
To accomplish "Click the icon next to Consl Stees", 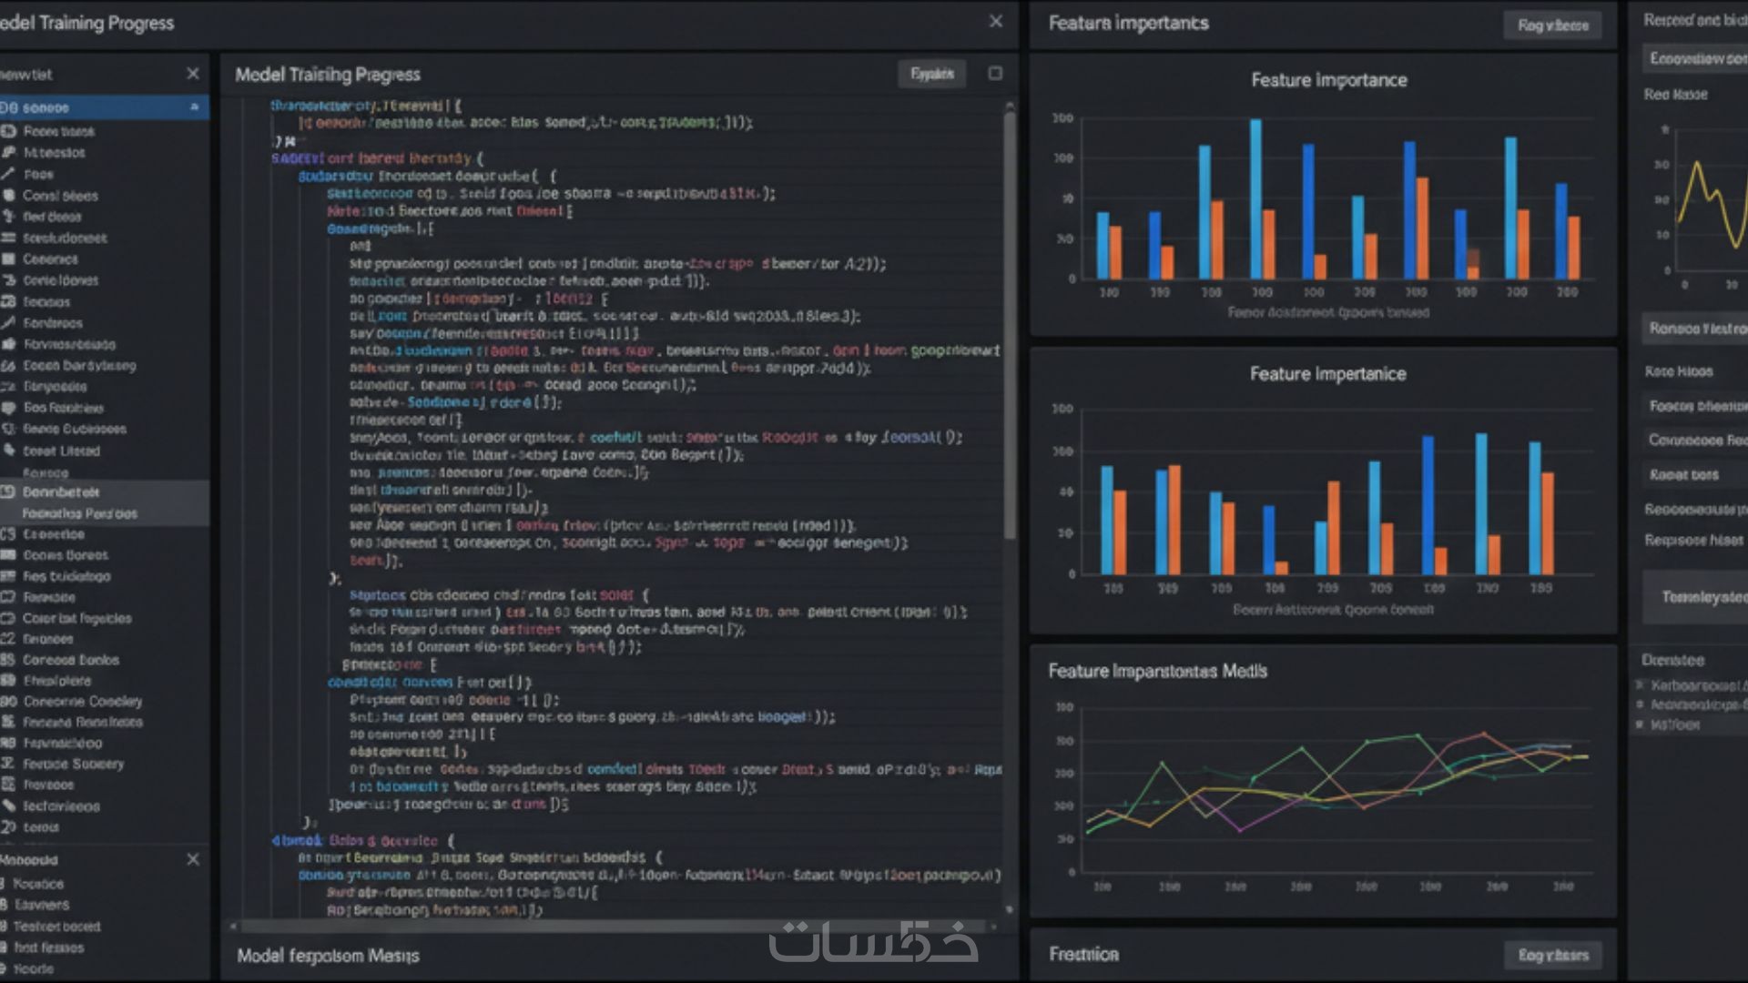I will click(x=8, y=196).
